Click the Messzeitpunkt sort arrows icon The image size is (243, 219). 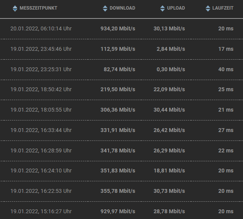pyautogui.click(x=15, y=8)
